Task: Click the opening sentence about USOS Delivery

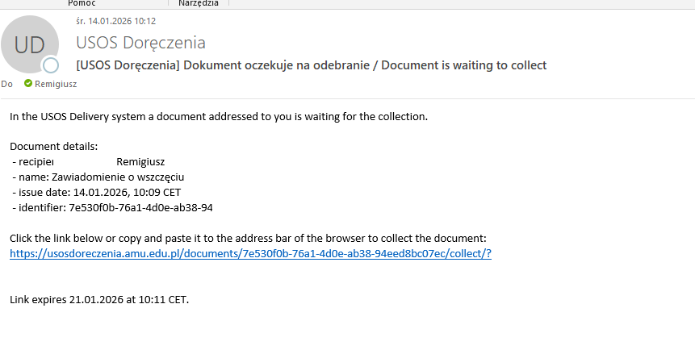Action: click(218, 116)
